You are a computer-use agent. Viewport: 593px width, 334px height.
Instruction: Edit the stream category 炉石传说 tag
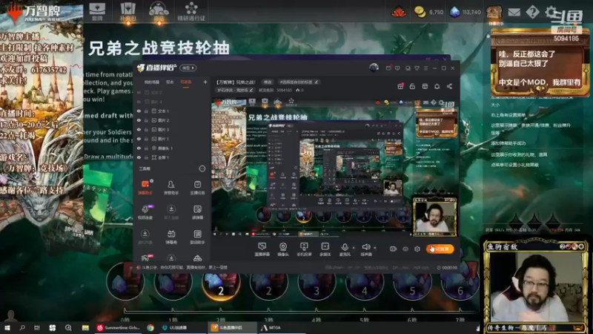point(235,90)
